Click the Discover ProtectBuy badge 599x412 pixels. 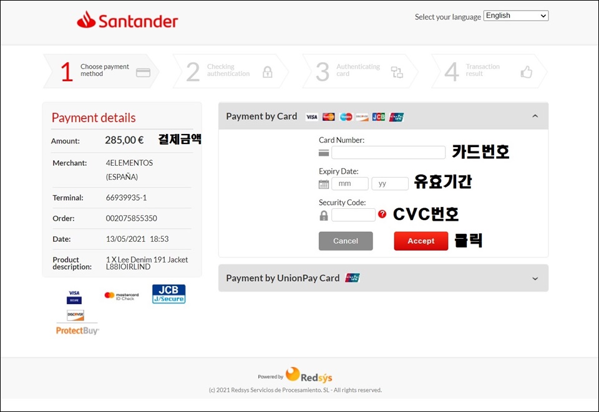click(77, 322)
